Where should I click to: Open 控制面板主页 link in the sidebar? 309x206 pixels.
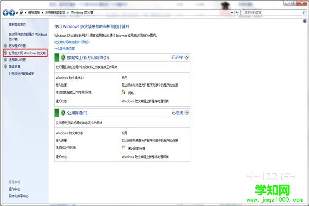tap(17, 24)
